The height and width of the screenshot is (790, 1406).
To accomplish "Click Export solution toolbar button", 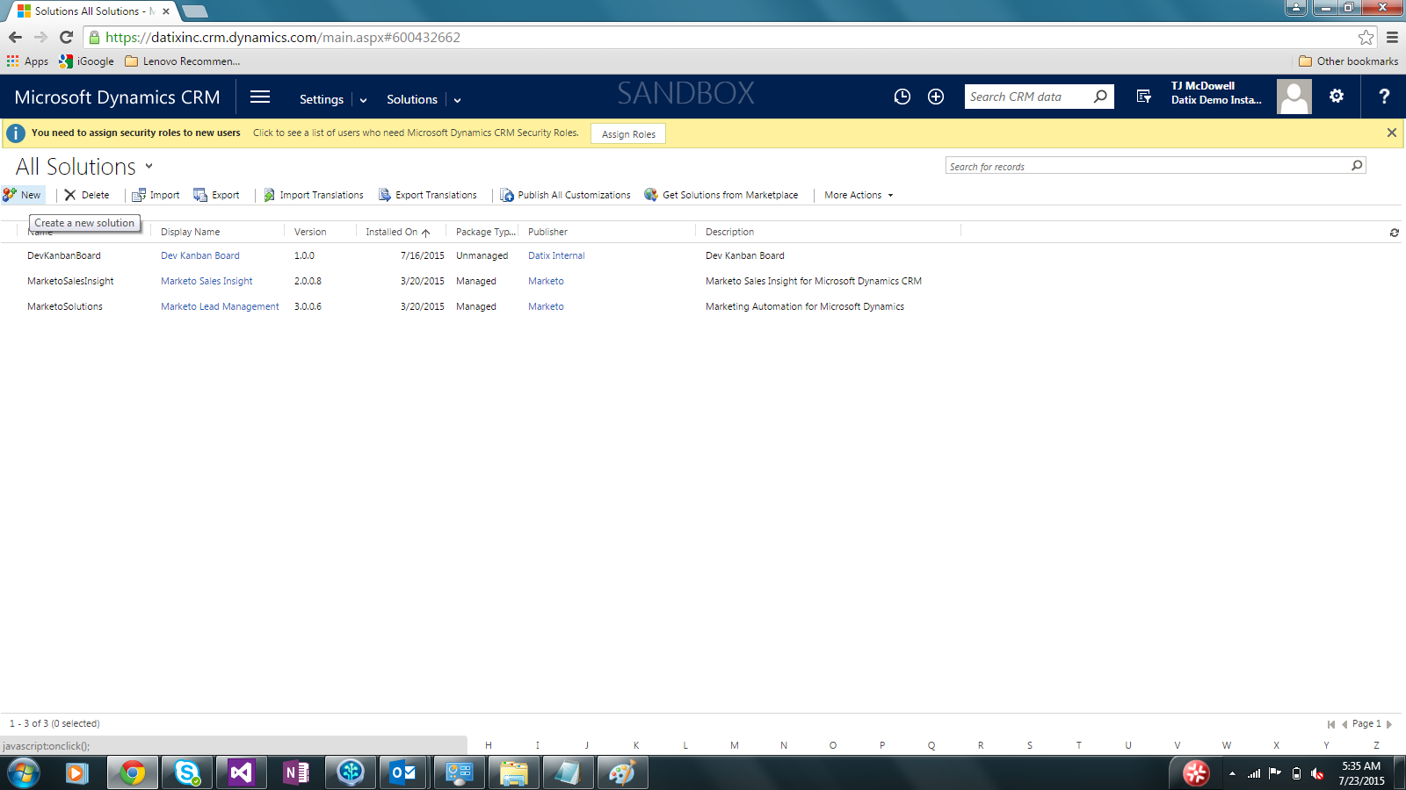I will tap(217, 195).
